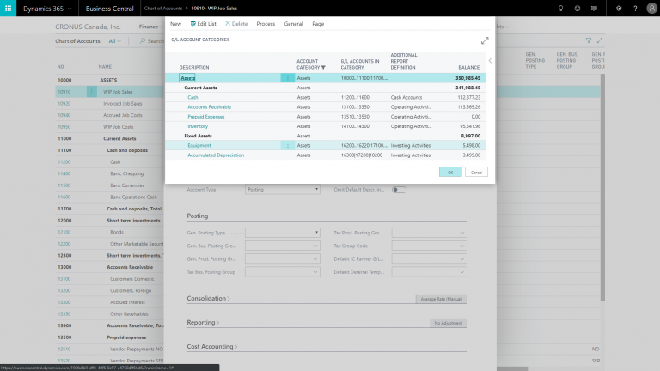Open Prepaid Expenses category link
The width and height of the screenshot is (660, 371).
(x=206, y=117)
